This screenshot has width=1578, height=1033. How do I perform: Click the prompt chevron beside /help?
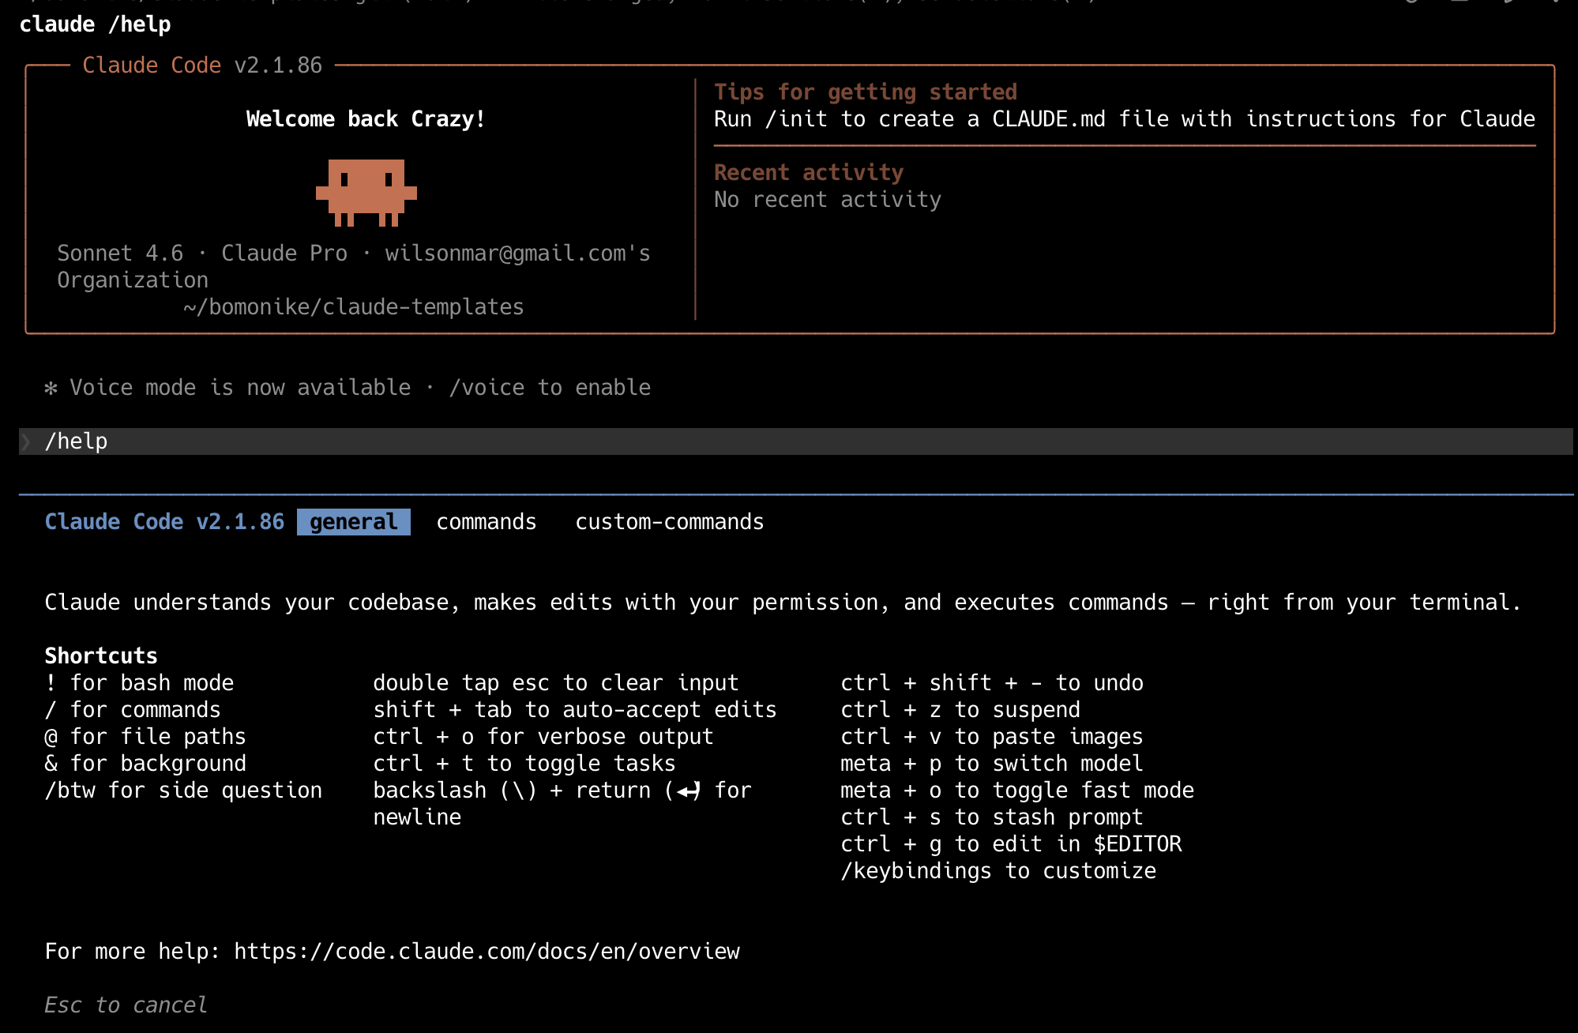[26, 441]
